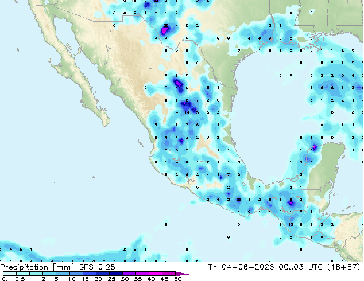Click the '25' legend scale label
This screenshot has width=364, height=281.
[x=111, y=279]
